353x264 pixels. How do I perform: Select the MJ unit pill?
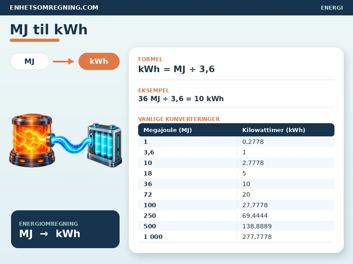(x=30, y=61)
